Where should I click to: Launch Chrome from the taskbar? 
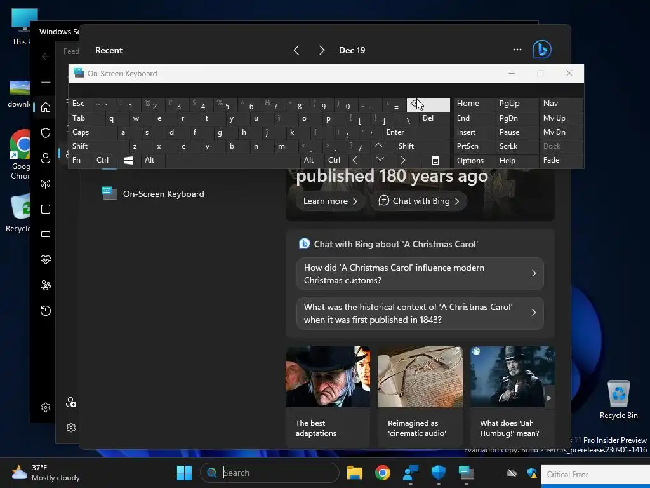point(382,473)
